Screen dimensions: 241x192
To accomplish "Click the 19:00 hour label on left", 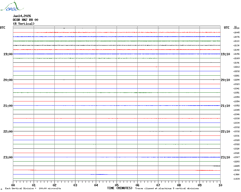I will click(x=8, y=54).
